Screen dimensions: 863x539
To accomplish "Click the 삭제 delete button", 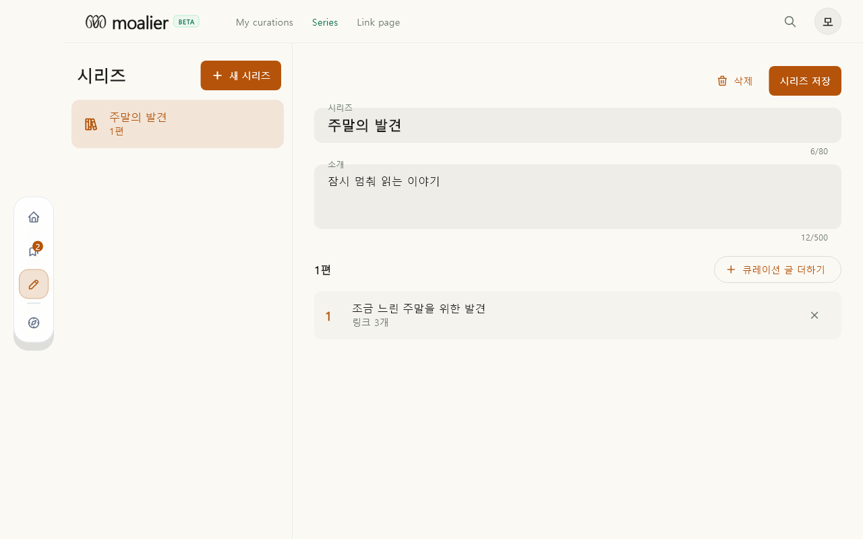I will pyautogui.click(x=735, y=81).
